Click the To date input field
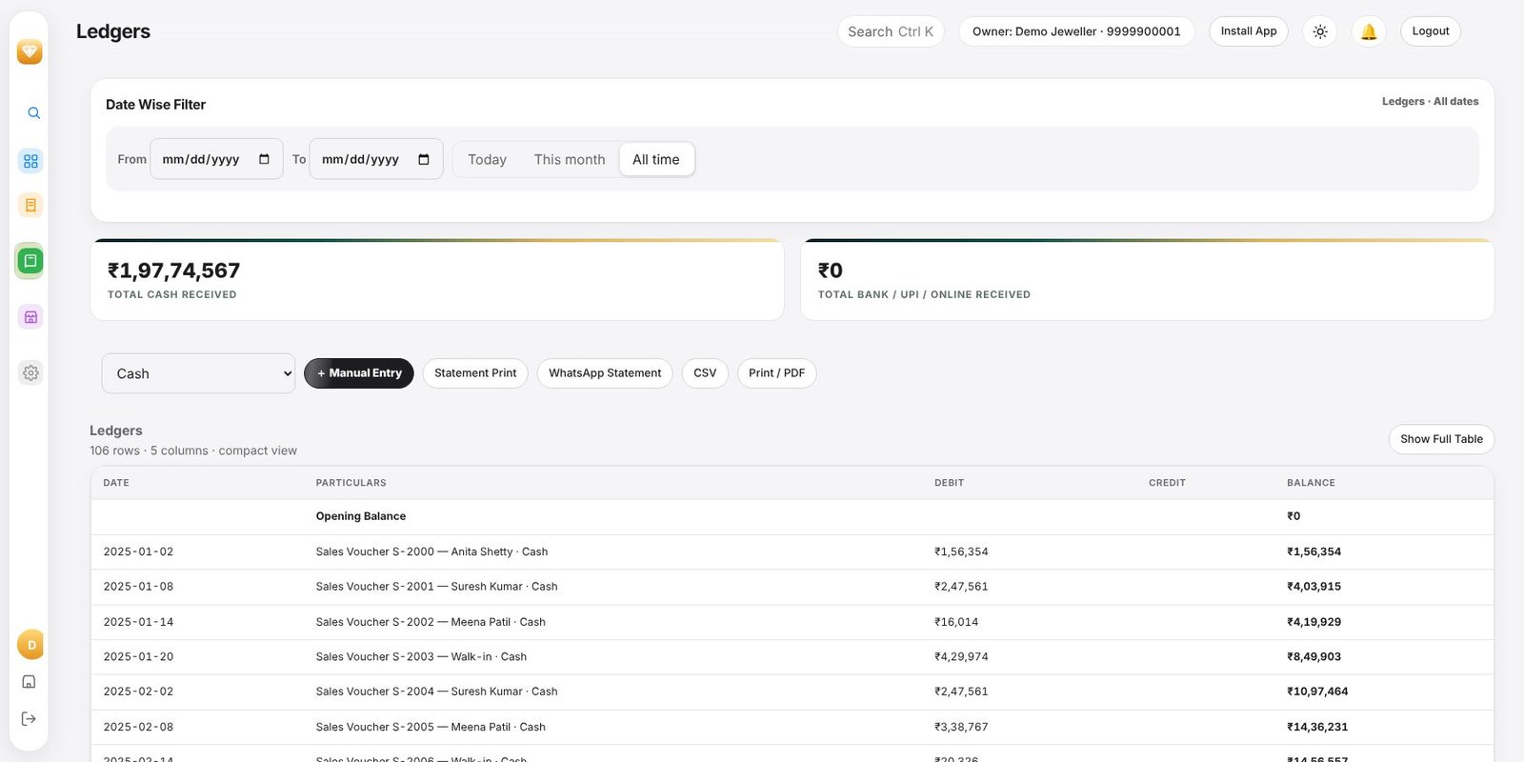The image size is (1524, 762). coord(376,159)
